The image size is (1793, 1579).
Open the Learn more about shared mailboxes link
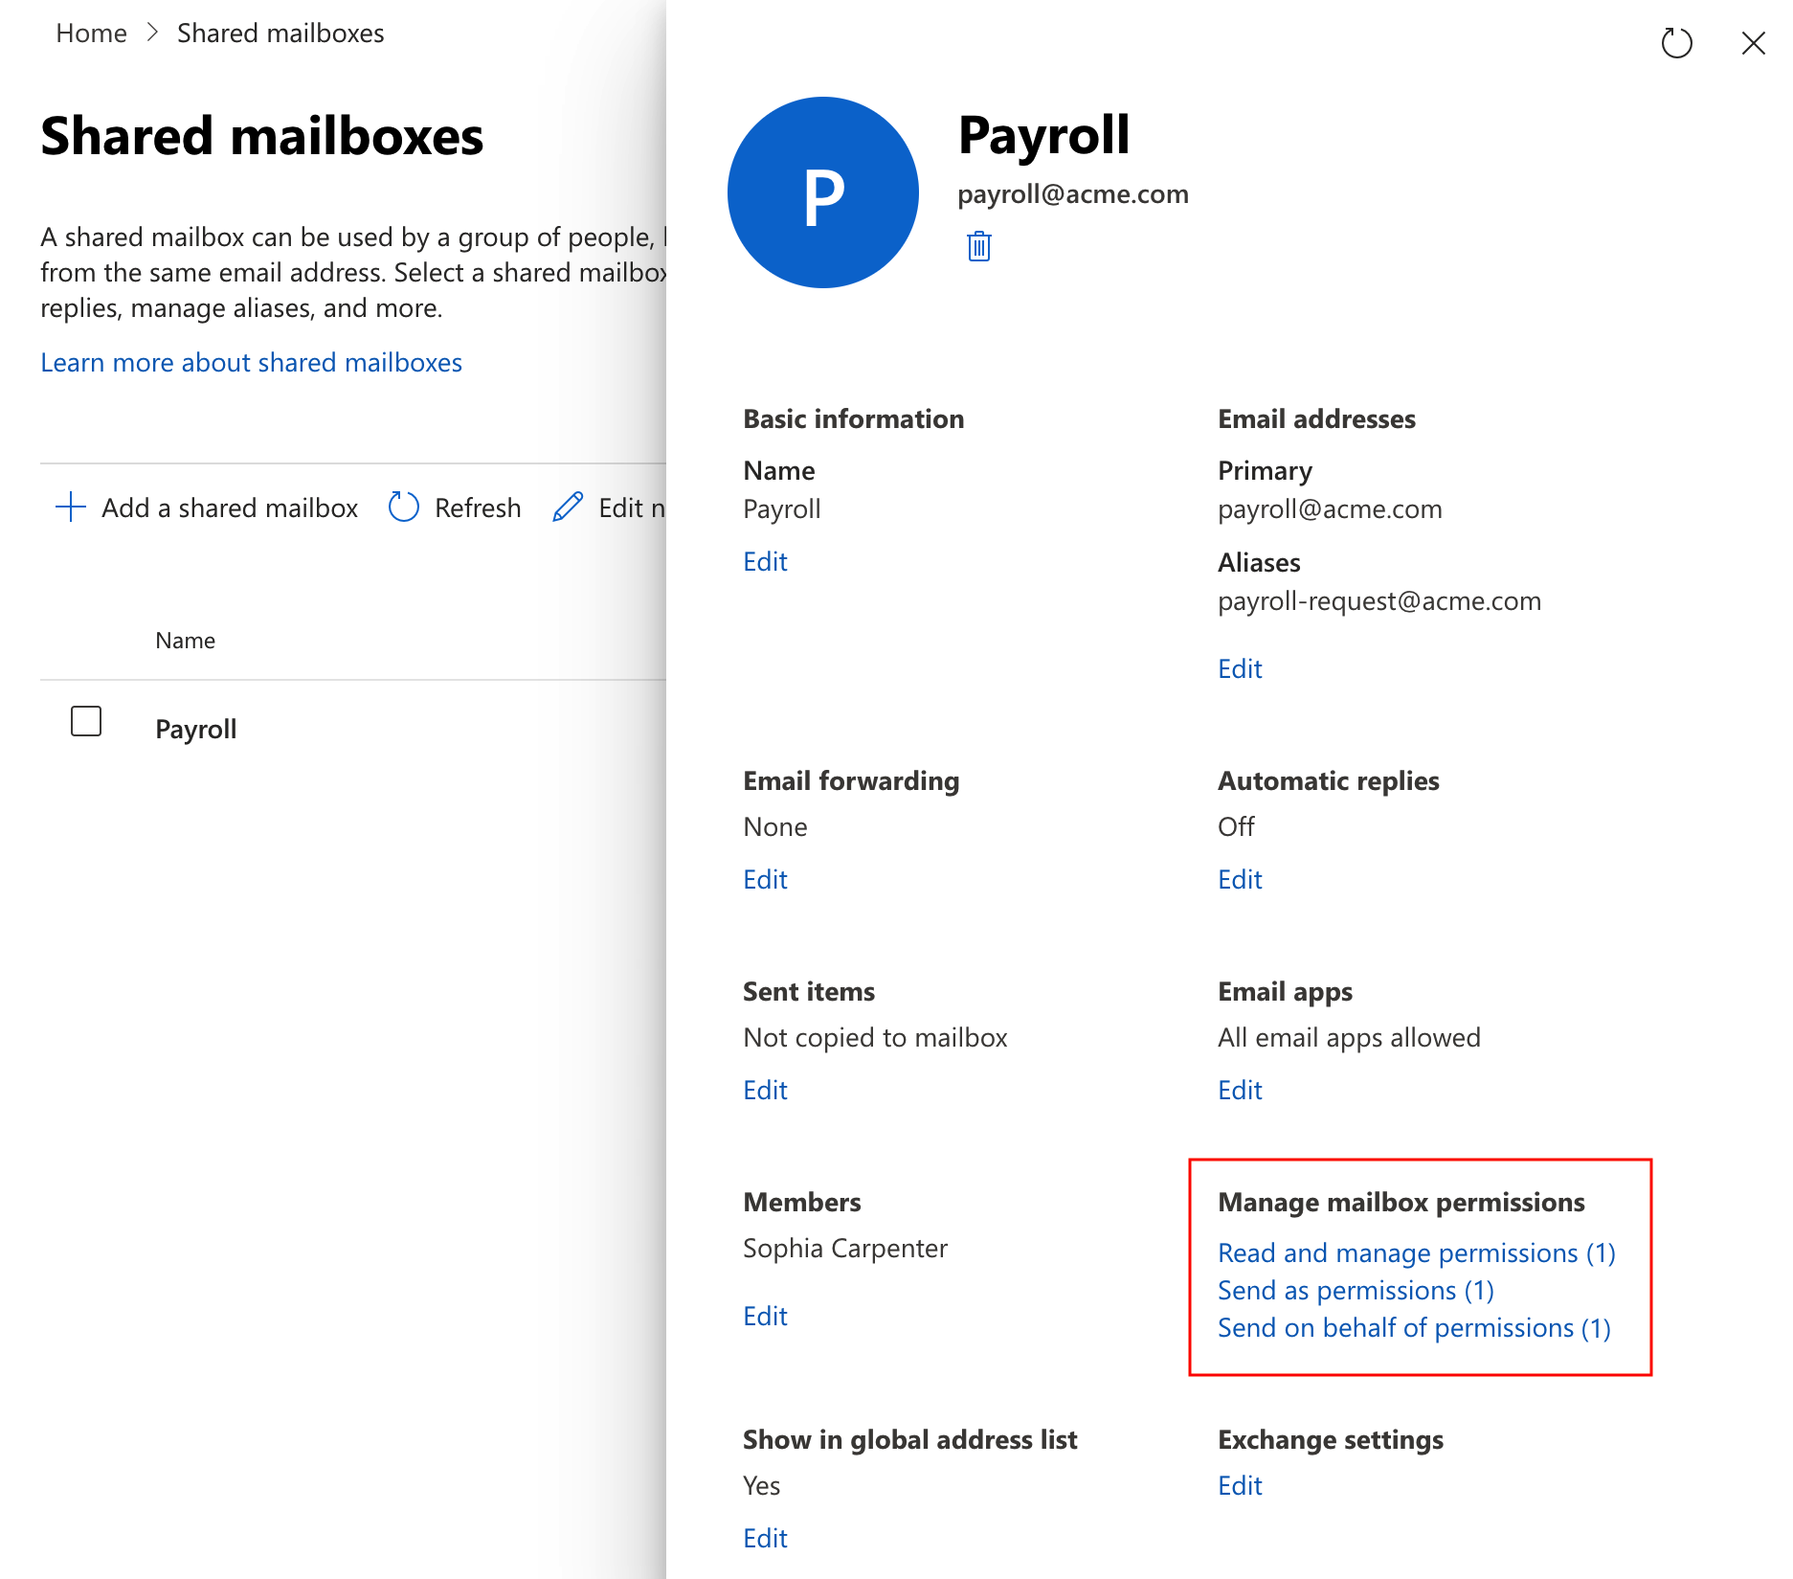coord(251,362)
